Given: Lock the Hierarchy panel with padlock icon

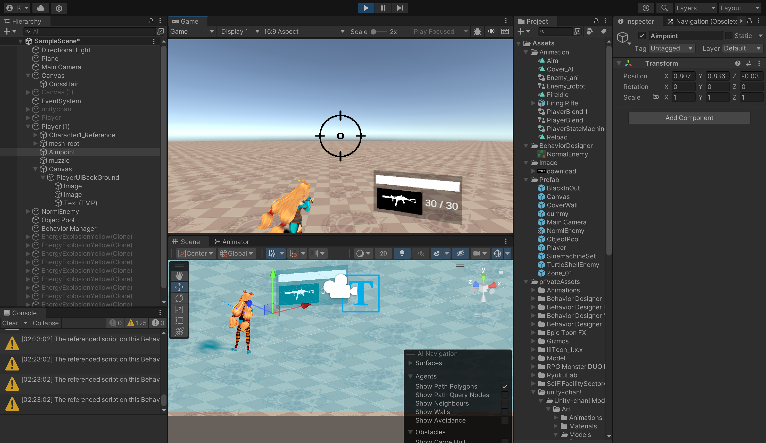Looking at the screenshot, I should 151,21.
